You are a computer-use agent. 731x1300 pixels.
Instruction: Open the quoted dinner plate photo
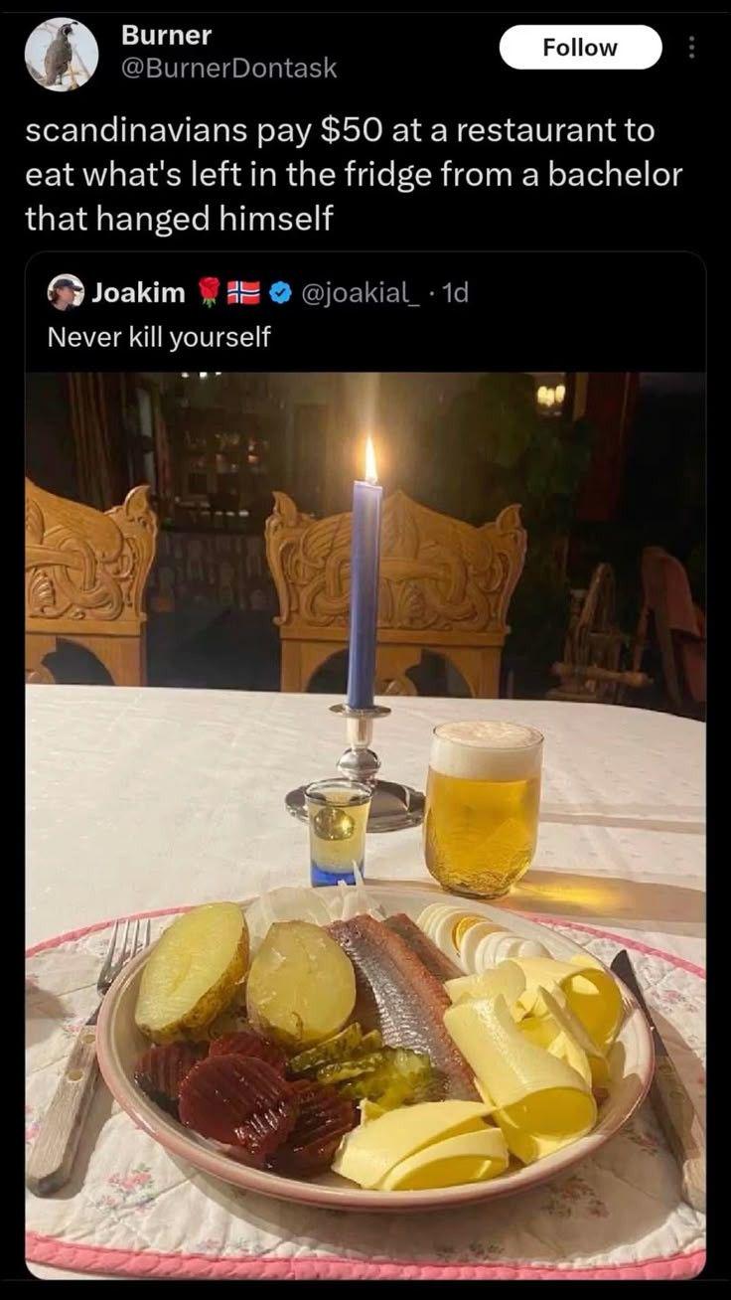pyautogui.click(x=365, y=825)
